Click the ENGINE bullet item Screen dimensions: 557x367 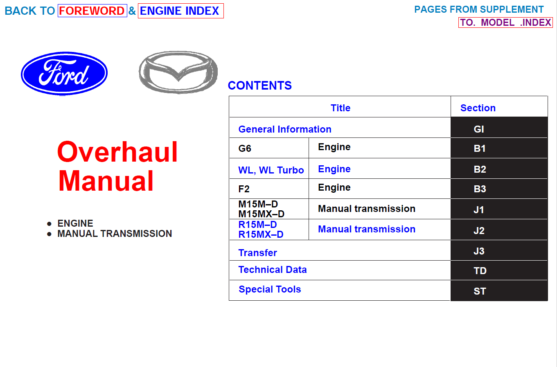tap(75, 223)
